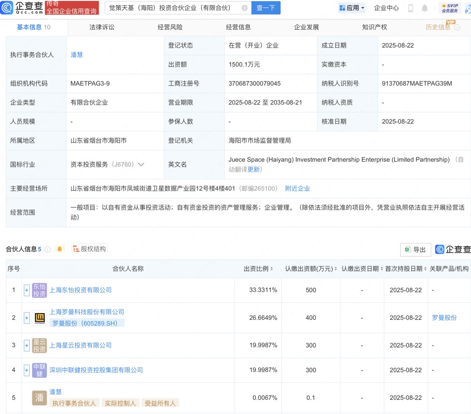Click the 实际控制人 tag

tap(120, 403)
